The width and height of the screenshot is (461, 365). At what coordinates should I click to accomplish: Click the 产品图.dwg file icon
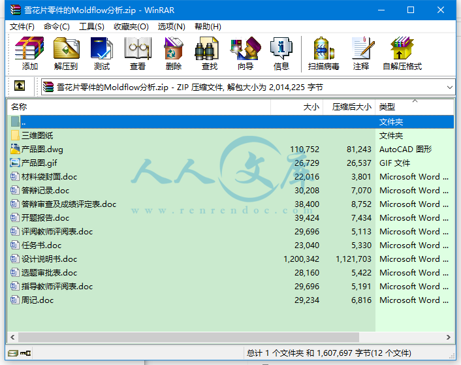tap(15, 149)
